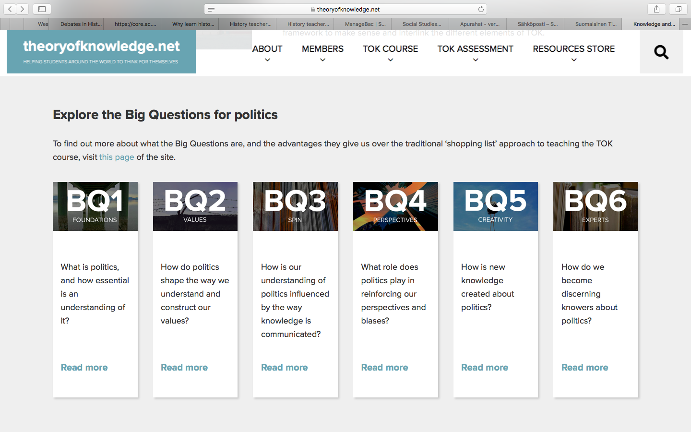
Task: Go back with the browser back arrow
Action: pyautogui.click(x=10, y=9)
